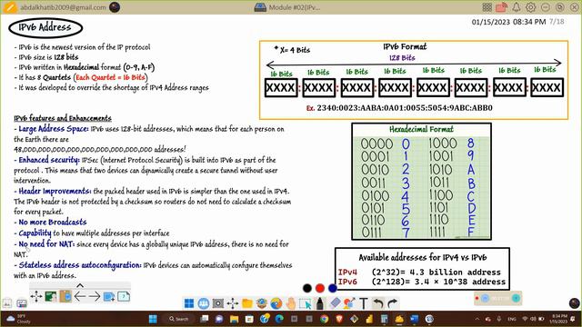Go to previous page with left arrow

pos(80,296)
